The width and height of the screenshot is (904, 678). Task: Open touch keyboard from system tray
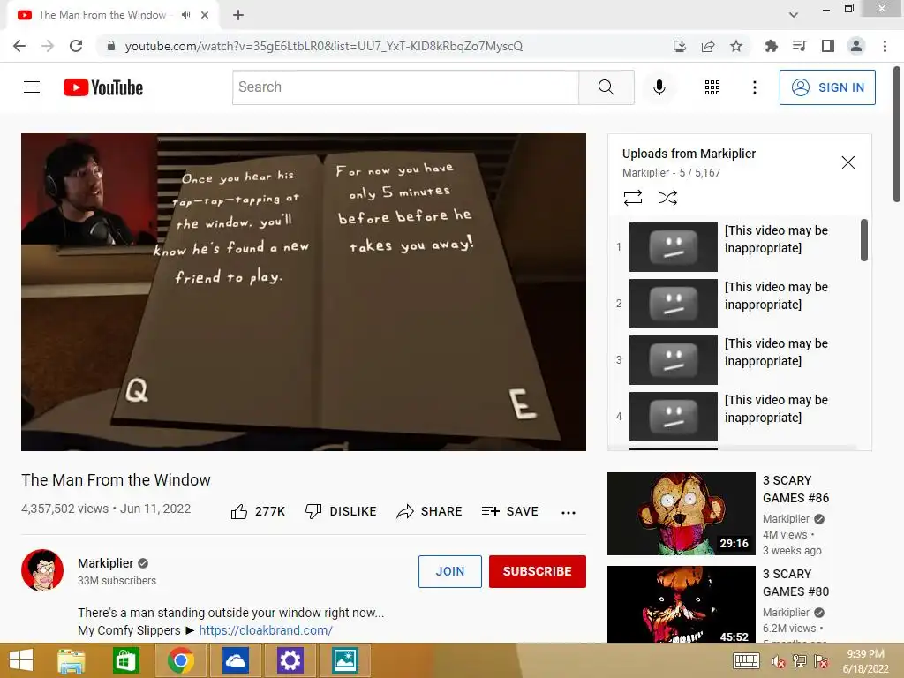[x=745, y=660]
